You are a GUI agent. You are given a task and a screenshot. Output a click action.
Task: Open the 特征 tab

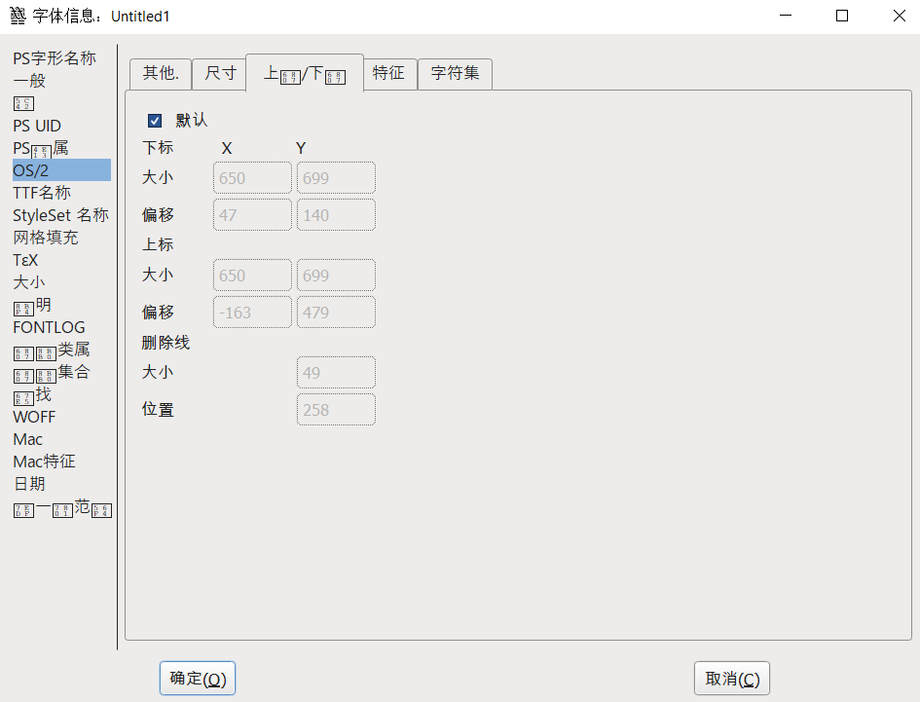[389, 74]
